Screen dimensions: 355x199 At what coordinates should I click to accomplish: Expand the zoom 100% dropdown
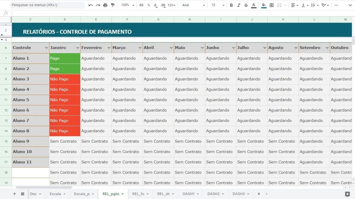pyautogui.click(x=128, y=5)
